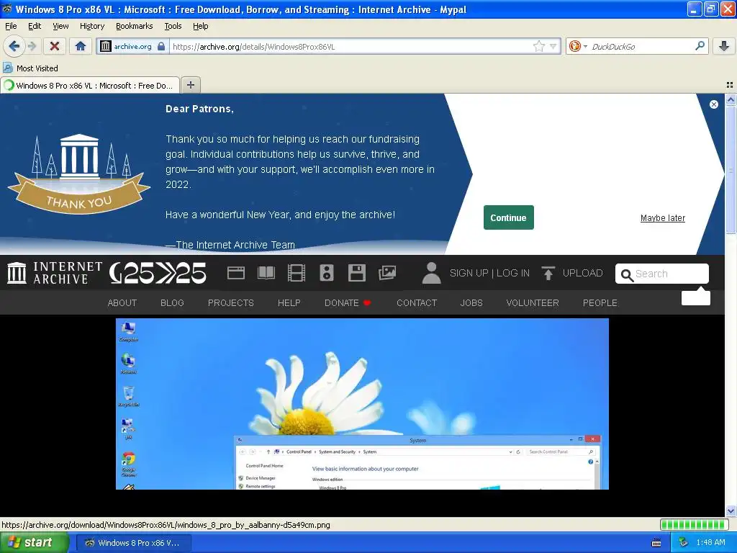Click the padlock site security icon
Image resolution: width=737 pixels, height=553 pixels.
coord(161,46)
